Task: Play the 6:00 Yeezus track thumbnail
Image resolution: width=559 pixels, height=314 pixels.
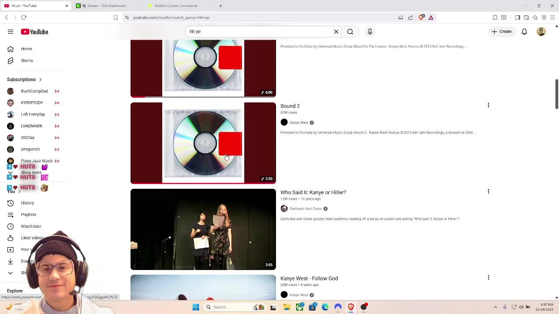Action: tap(203, 68)
